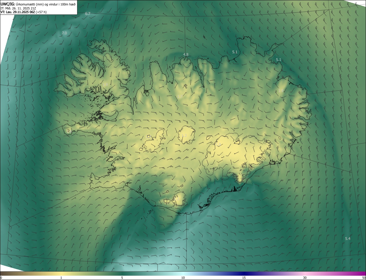Screen dimensions: 366x280
Task: Click the '30' tick on the color scale
Action: pyautogui.click(x=305, y=278)
